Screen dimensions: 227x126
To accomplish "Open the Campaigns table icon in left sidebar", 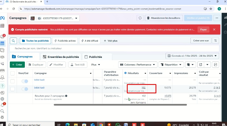I will pyautogui.click(x=2, y=44).
